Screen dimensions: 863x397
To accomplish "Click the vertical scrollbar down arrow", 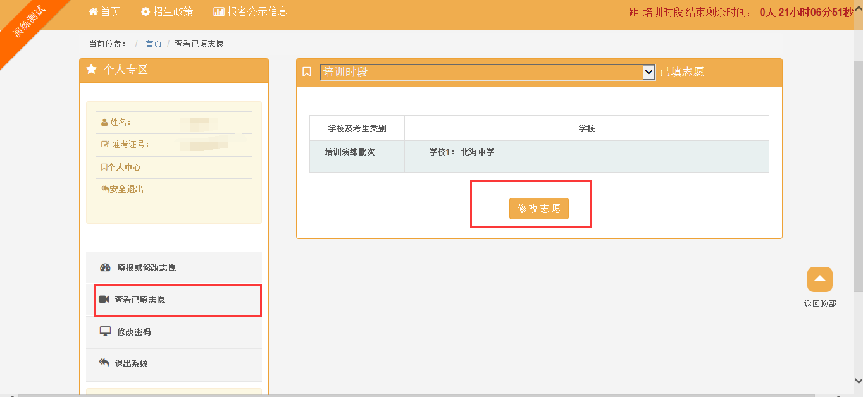I will pyautogui.click(x=858, y=381).
